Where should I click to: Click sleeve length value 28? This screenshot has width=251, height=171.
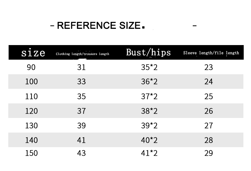coord(209,140)
